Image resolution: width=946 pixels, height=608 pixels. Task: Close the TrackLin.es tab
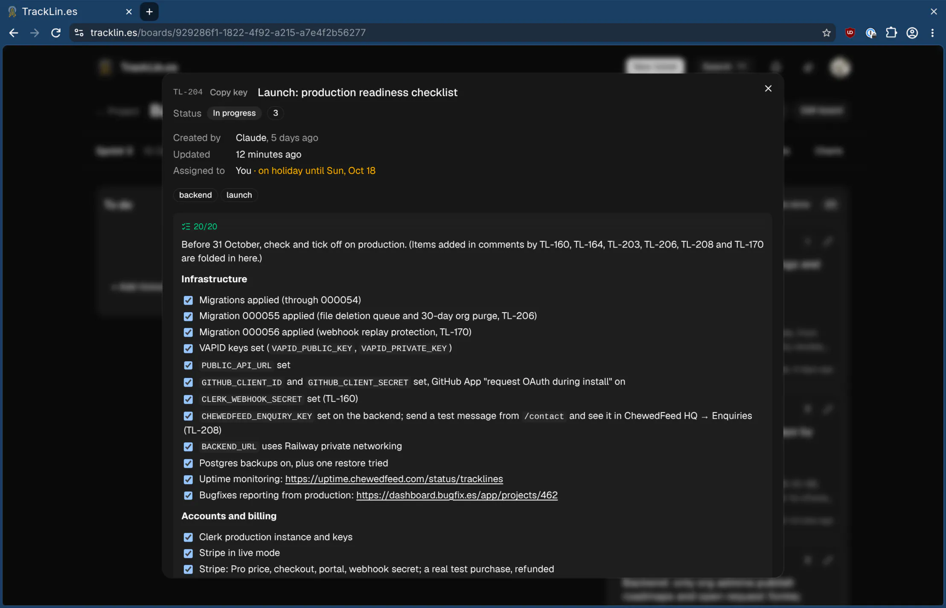pyautogui.click(x=129, y=12)
